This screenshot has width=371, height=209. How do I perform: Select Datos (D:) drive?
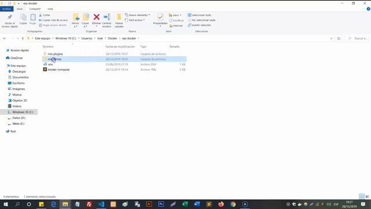(19, 118)
